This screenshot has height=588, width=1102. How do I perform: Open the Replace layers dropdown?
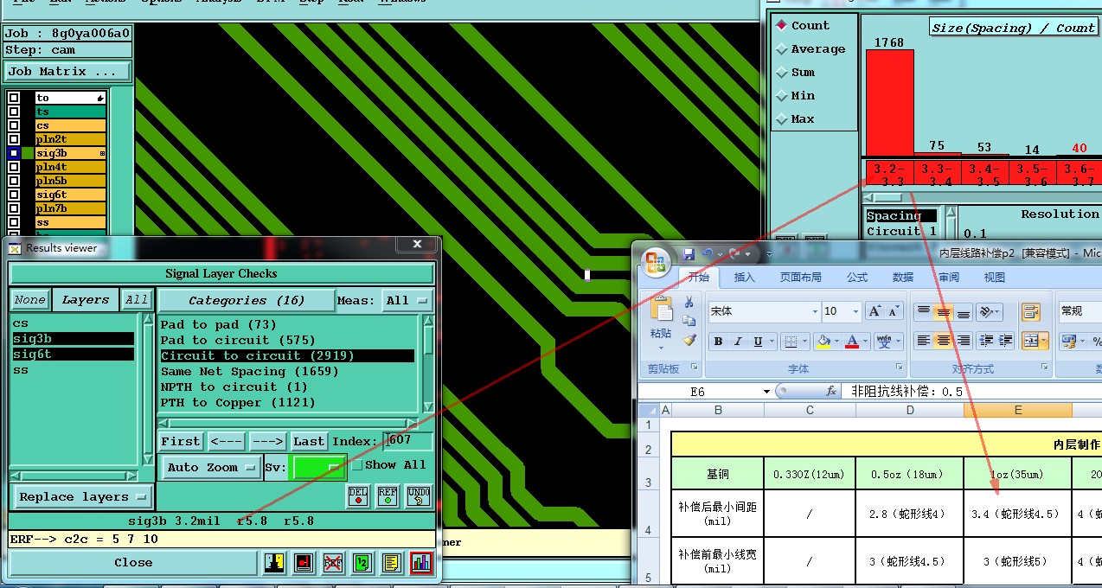[82, 497]
